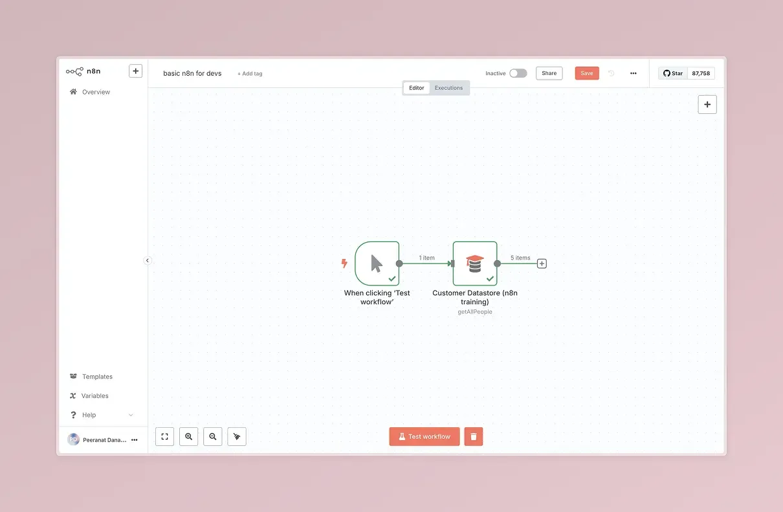Switch to the Executions tab
The width and height of the screenshot is (783, 512).
click(x=448, y=88)
